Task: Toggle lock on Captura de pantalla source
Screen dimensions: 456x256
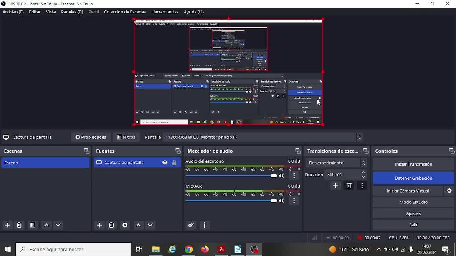Action: tap(174, 163)
